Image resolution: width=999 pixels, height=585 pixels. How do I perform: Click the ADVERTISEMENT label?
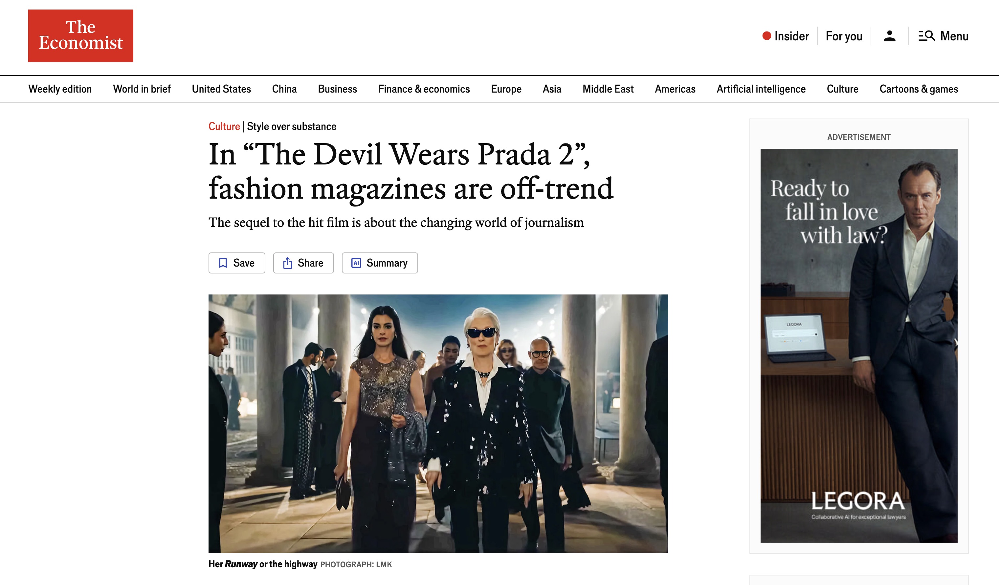pyautogui.click(x=859, y=137)
